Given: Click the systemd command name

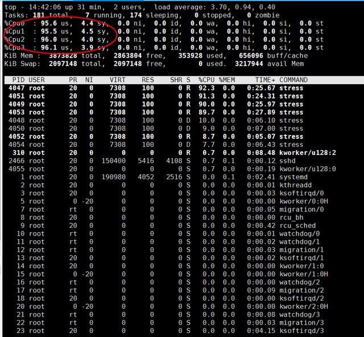Looking at the screenshot, I should (293, 177).
